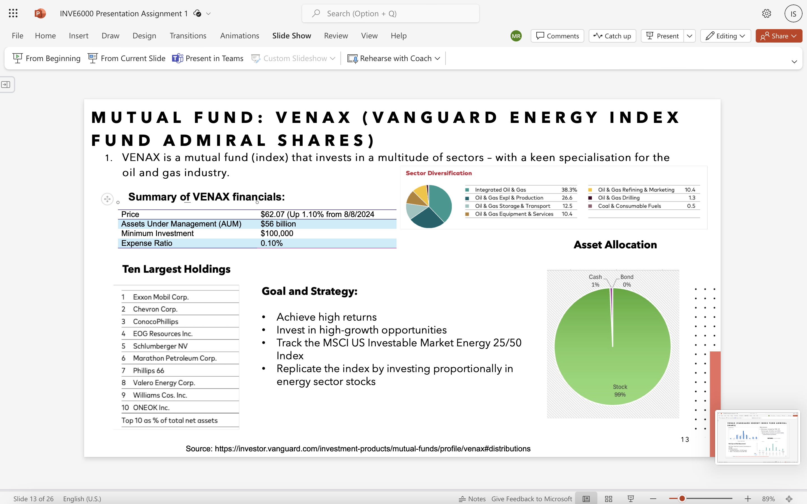Open the Settings gear
This screenshot has height=504, width=807.
pos(766,13)
